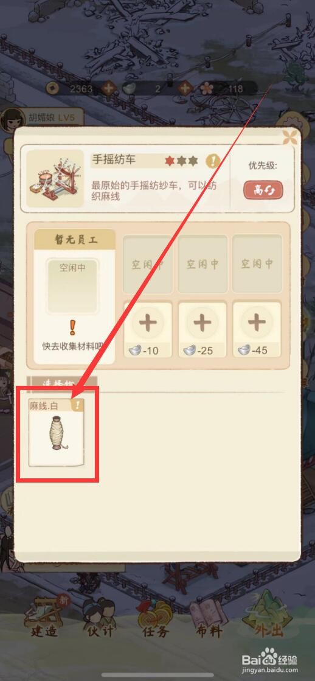Tap the 胡媚娘 player avatar
This screenshot has width=315, height=681.
[x=12, y=120]
